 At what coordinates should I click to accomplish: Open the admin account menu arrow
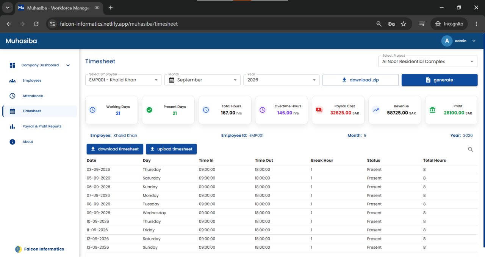coord(474,41)
